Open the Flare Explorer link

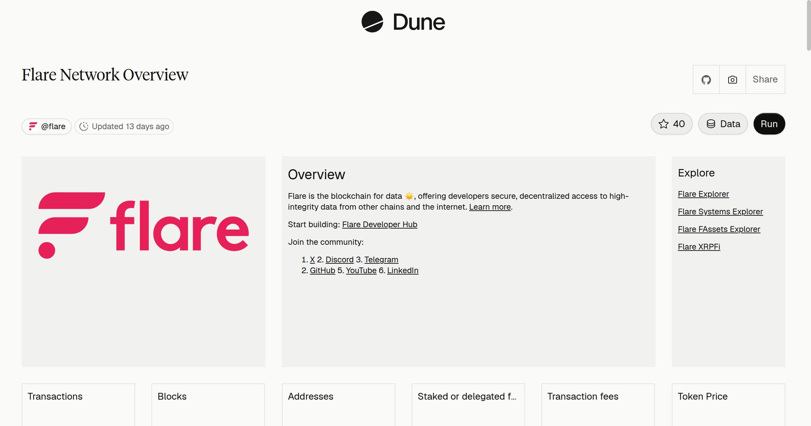703,194
